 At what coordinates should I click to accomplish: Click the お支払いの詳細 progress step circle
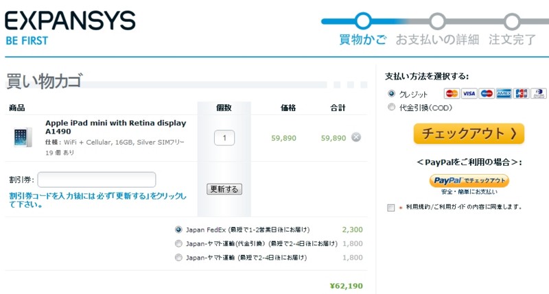click(x=438, y=21)
